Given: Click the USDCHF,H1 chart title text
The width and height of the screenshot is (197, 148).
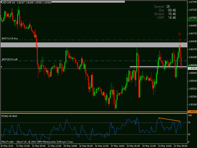Looking at the screenshot, I should point(8,3).
